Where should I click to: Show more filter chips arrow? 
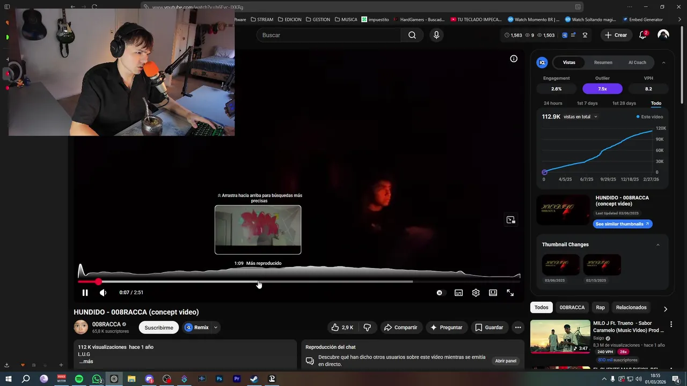666,309
